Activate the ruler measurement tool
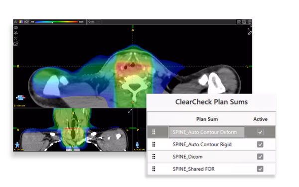This screenshot has height=187, width=299. (x=250, y=33)
